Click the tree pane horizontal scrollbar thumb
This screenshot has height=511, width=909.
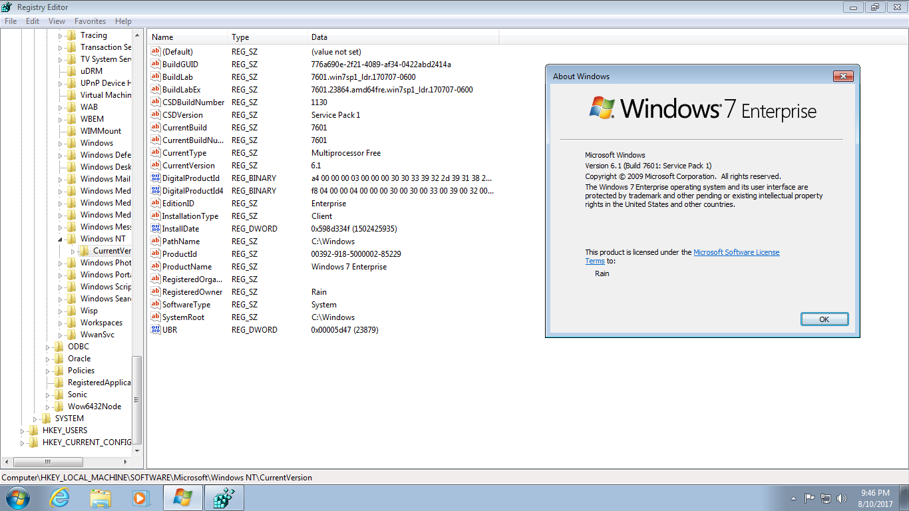coord(47,462)
